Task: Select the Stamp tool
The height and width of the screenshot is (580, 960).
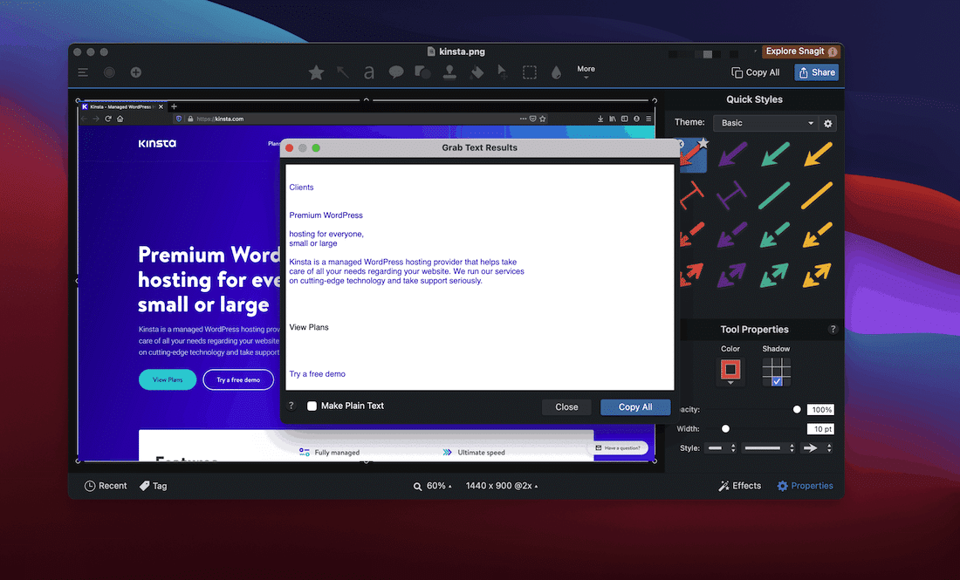Action: pos(449,72)
